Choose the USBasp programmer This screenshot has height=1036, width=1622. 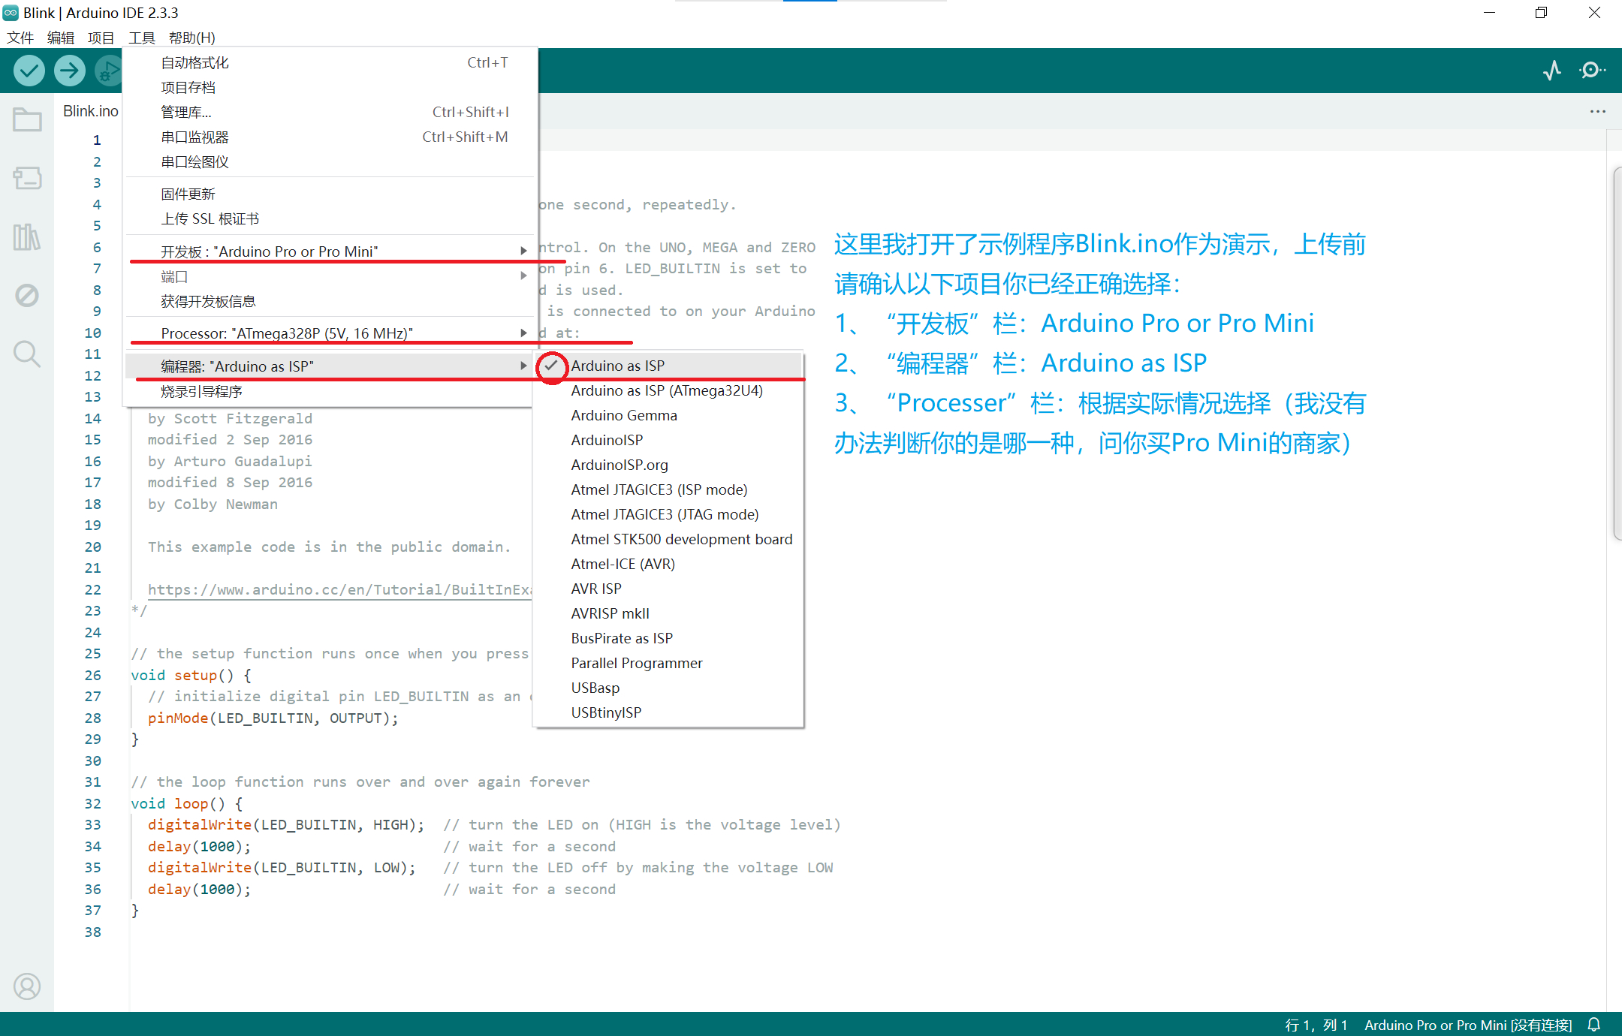pos(668,688)
